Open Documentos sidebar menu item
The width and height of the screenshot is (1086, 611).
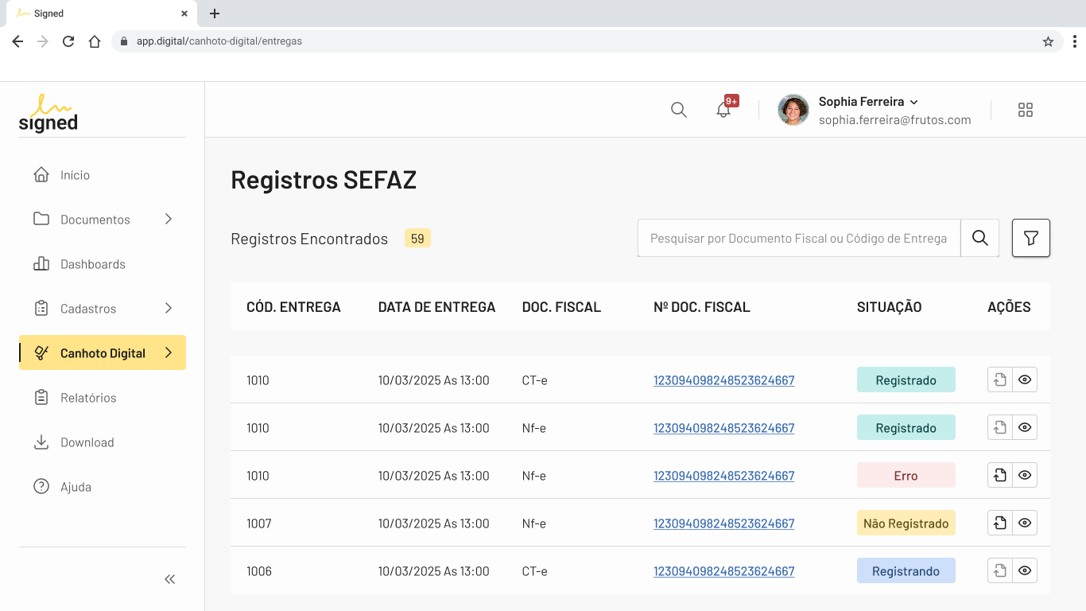point(103,220)
